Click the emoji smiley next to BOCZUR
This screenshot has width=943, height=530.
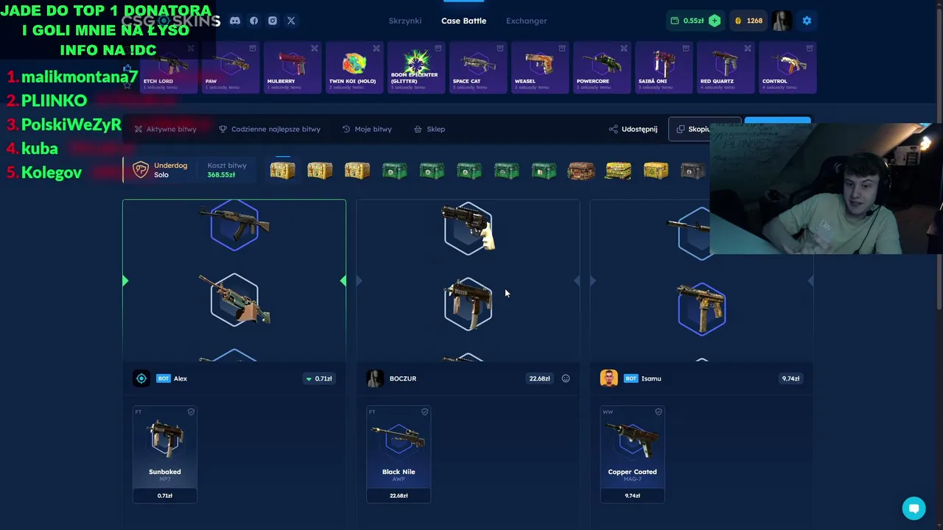click(x=566, y=378)
